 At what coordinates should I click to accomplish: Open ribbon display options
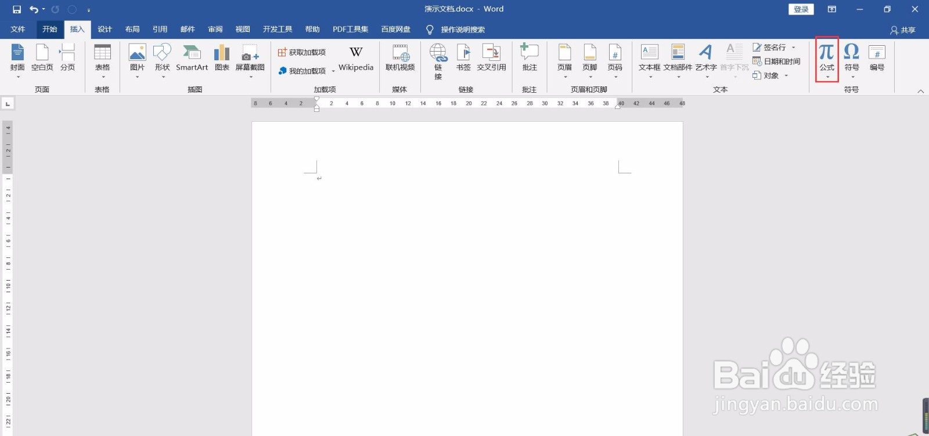tap(831, 9)
